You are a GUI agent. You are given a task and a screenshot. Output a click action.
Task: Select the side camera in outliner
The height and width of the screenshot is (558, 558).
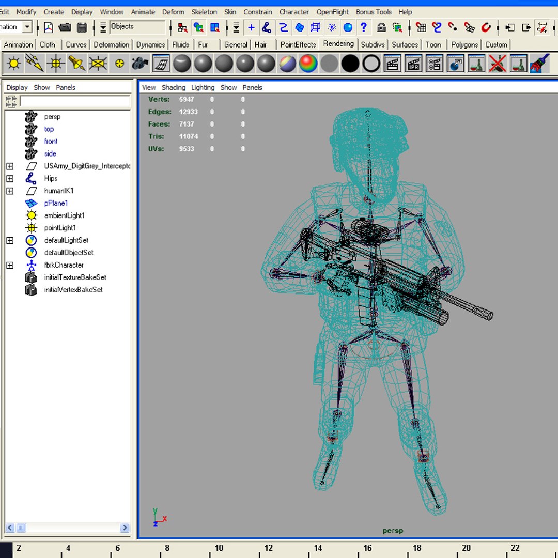click(x=50, y=154)
